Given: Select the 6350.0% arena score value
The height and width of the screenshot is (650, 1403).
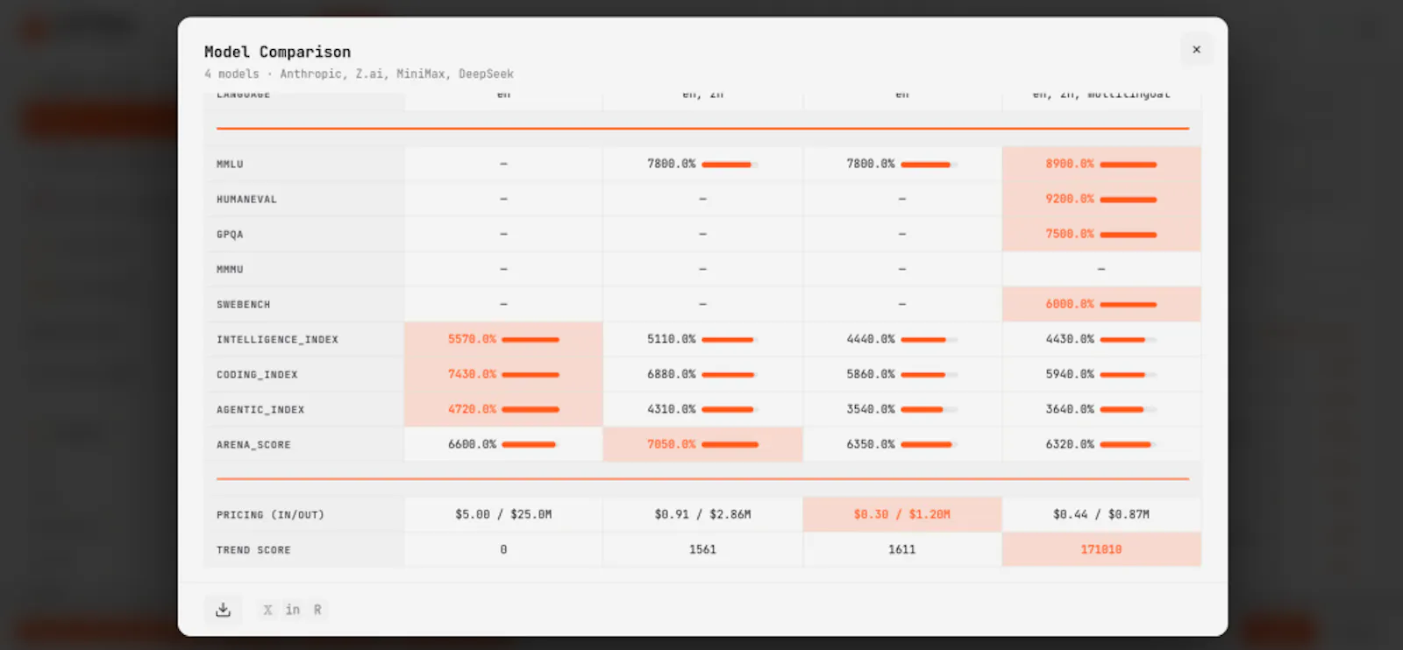Looking at the screenshot, I should coord(871,444).
